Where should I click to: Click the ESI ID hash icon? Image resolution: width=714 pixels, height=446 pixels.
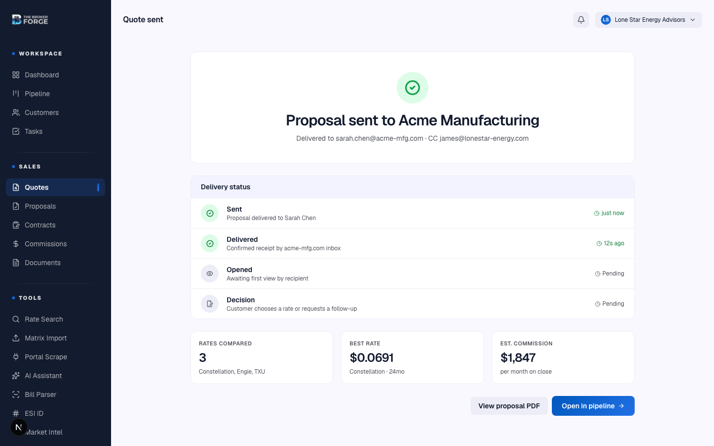click(16, 413)
